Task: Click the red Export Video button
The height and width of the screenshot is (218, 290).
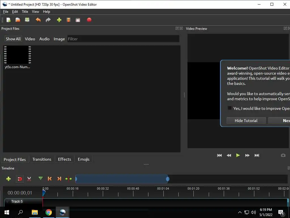Action: pos(89,20)
